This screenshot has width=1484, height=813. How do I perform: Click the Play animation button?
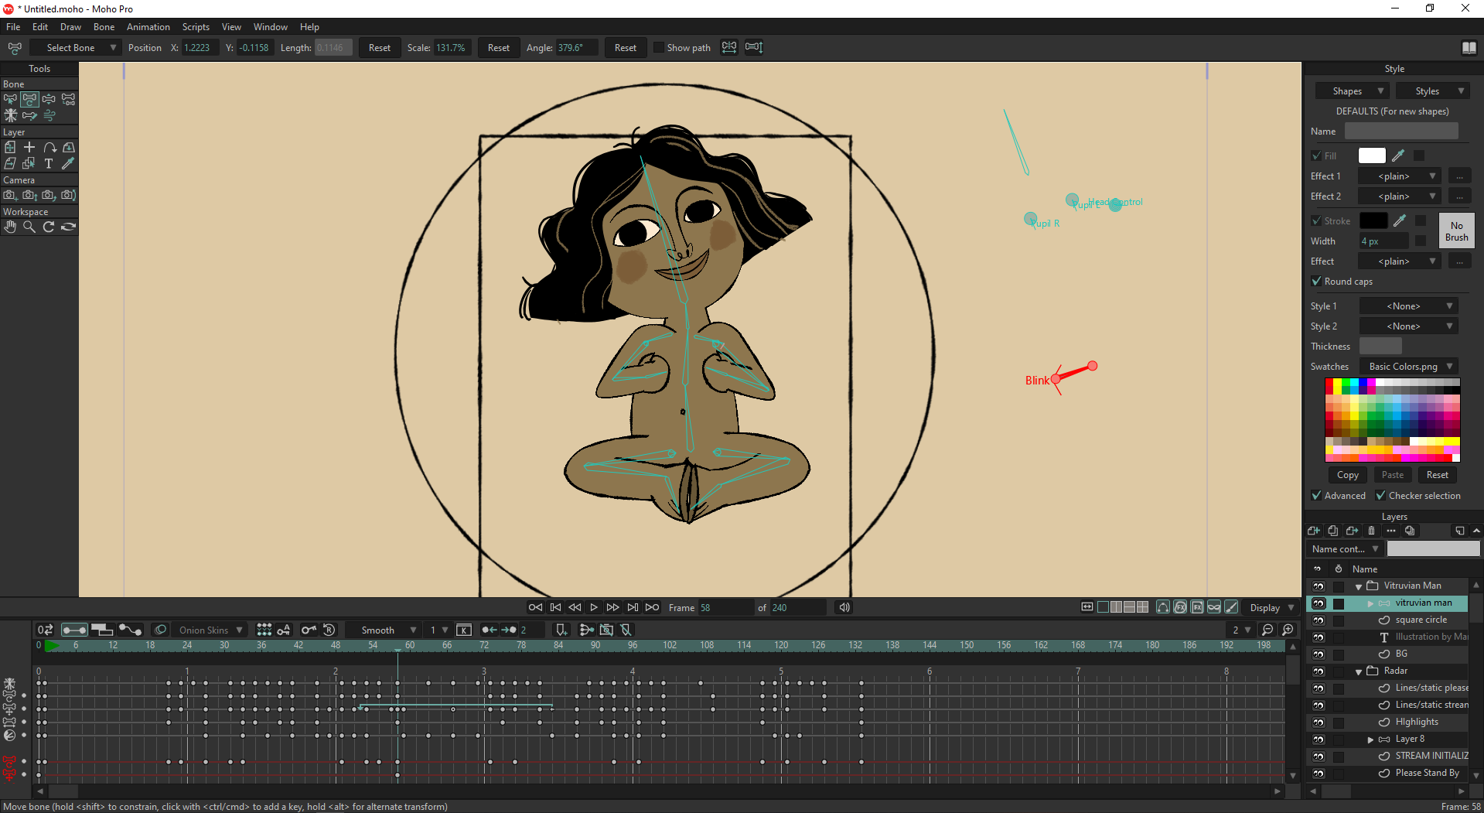594,607
